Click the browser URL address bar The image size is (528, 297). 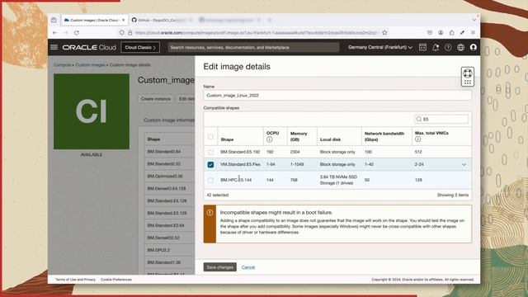coord(255,33)
